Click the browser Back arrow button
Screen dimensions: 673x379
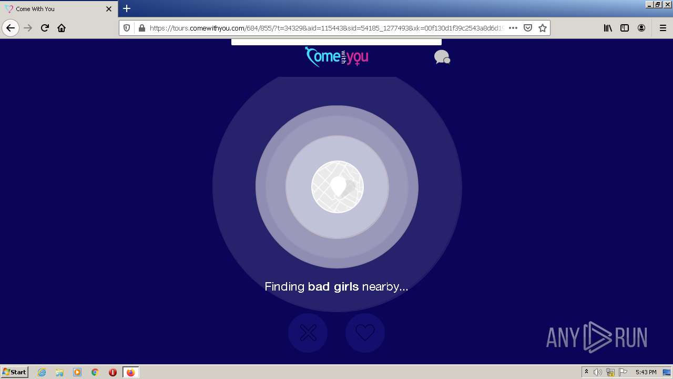(x=11, y=28)
